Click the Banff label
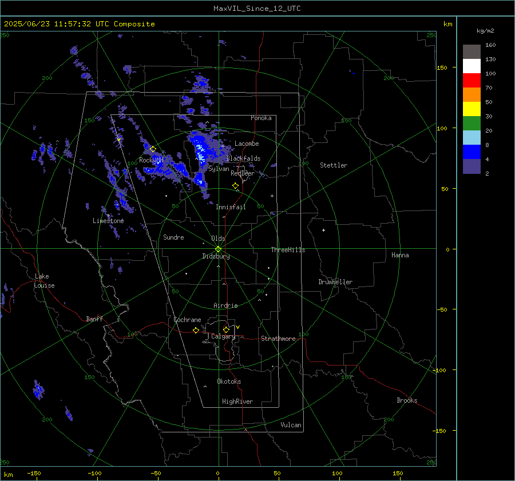The image size is (515, 481). pyautogui.click(x=94, y=319)
